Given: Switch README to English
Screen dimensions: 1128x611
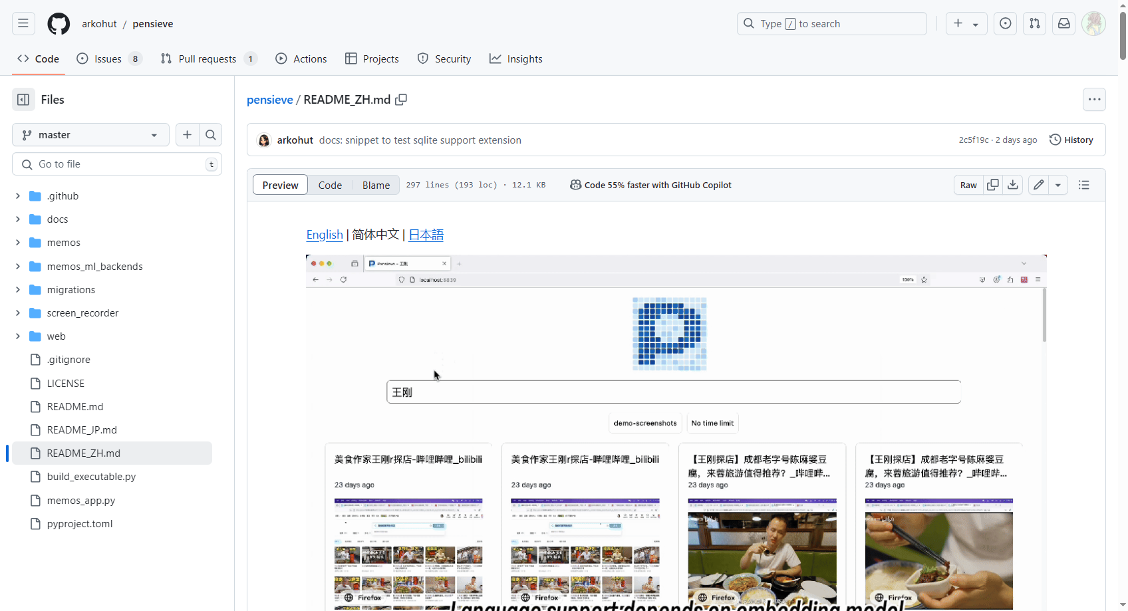Looking at the screenshot, I should (325, 235).
